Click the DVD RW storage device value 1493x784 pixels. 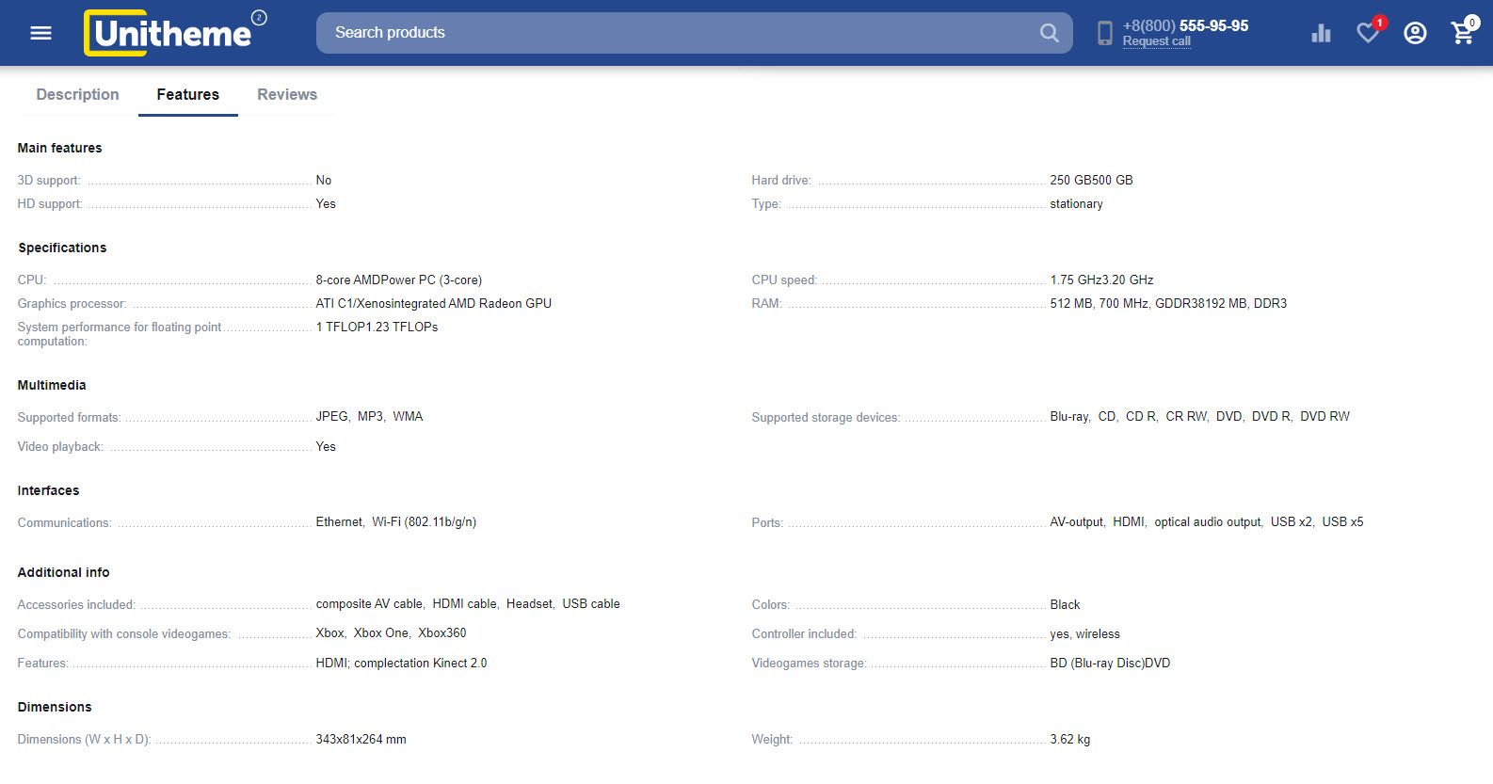[1324, 416]
